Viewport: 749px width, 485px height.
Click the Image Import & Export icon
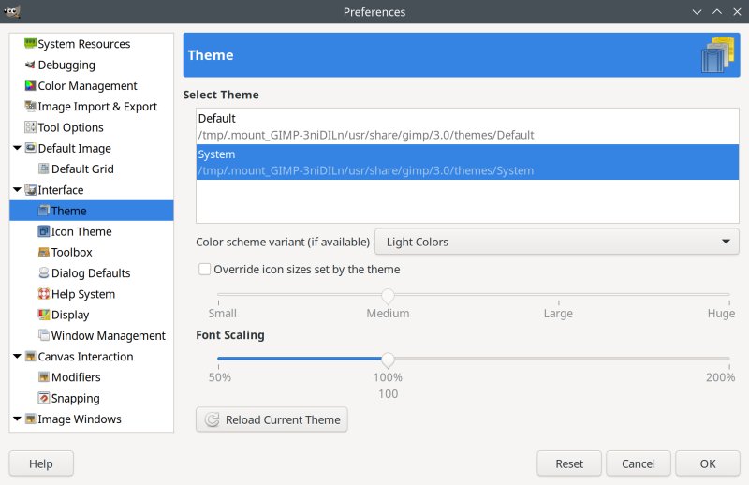click(x=30, y=106)
